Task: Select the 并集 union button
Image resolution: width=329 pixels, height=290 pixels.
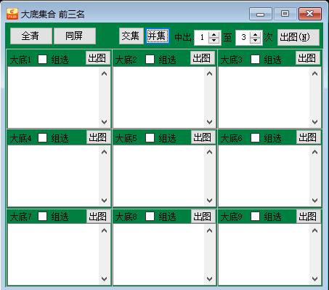Action: [x=157, y=36]
